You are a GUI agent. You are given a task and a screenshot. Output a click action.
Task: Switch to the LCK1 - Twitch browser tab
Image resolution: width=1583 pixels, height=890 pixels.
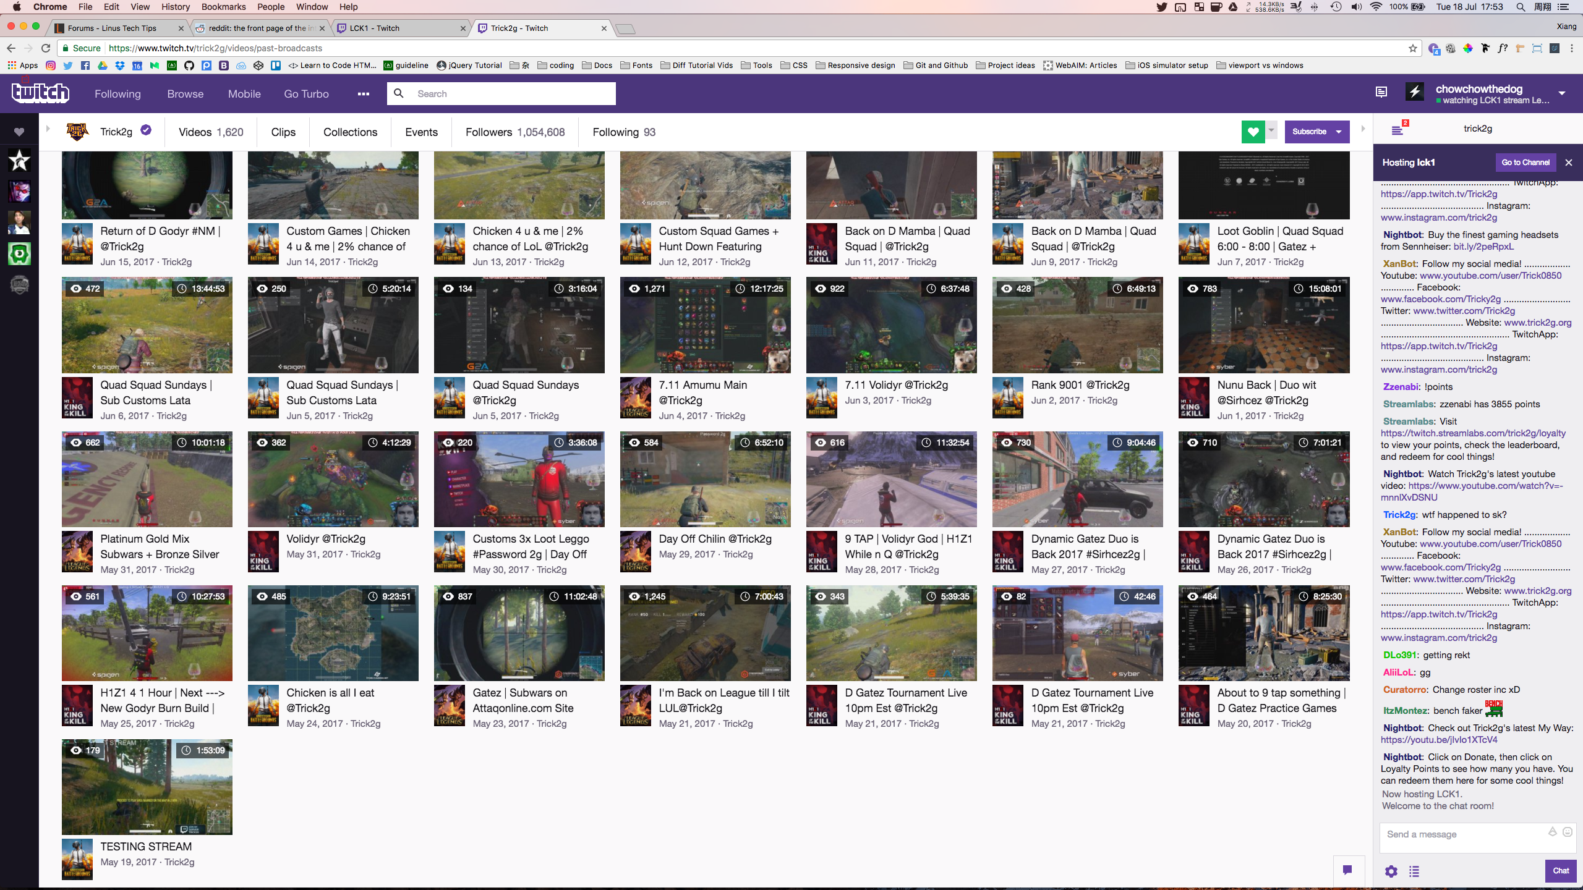(x=402, y=28)
